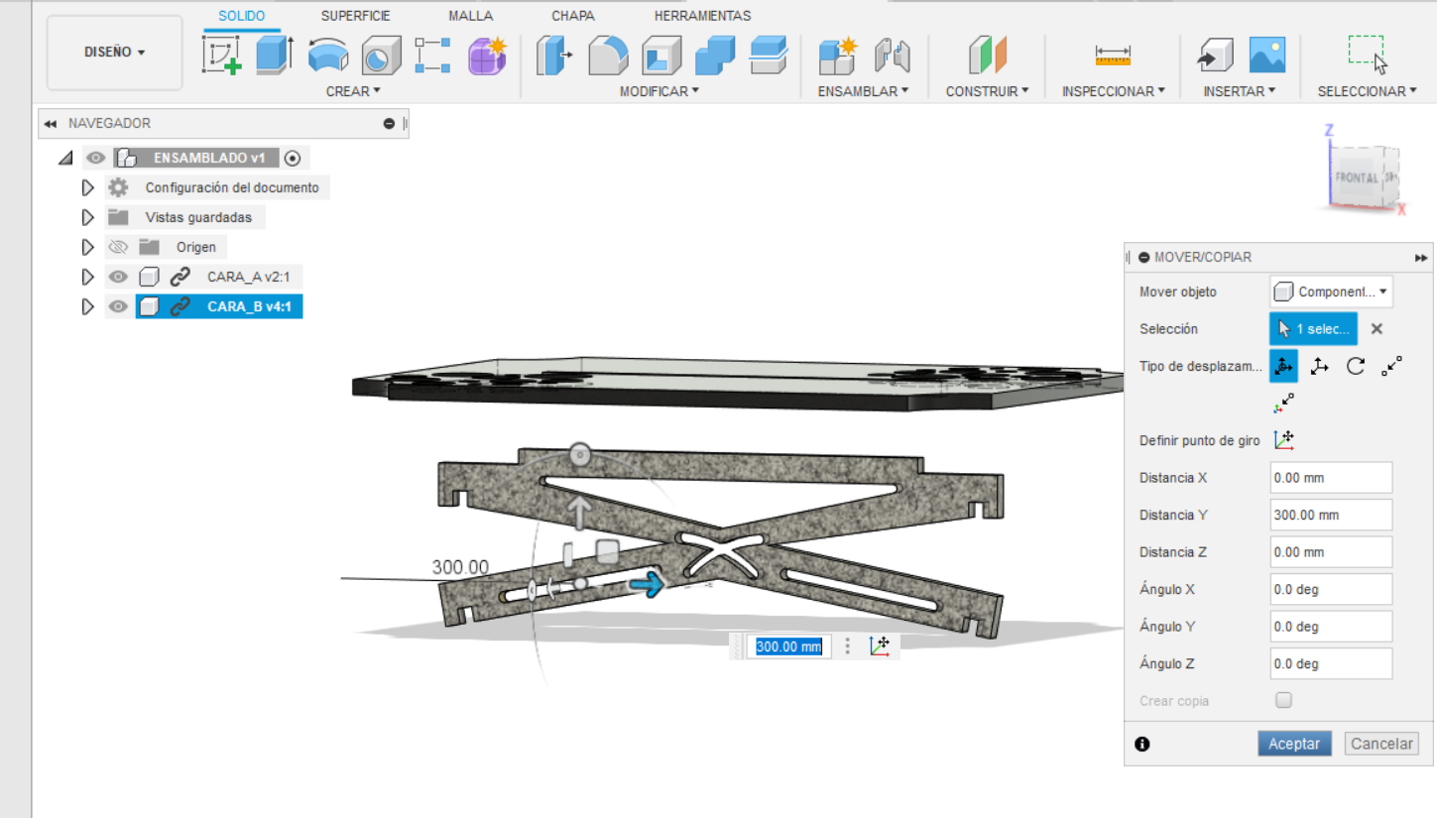Click the ViewCube FRONTAL face
1437x818 pixels.
[x=1355, y=177]
